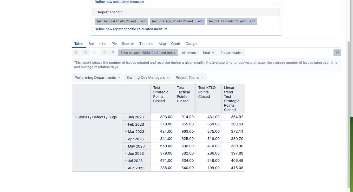Screen dimensions: 353x192
Task: Click the 286.00 cell for Jun 2023
Action: (x=208, y=153)
